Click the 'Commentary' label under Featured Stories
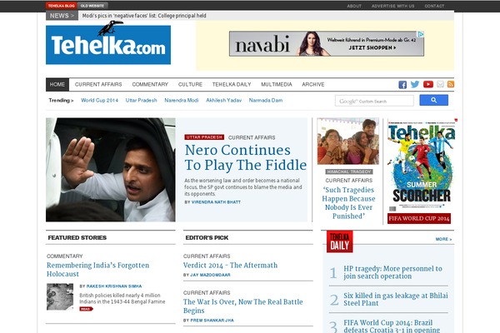 pyautogui.click(x=65, y=256)
